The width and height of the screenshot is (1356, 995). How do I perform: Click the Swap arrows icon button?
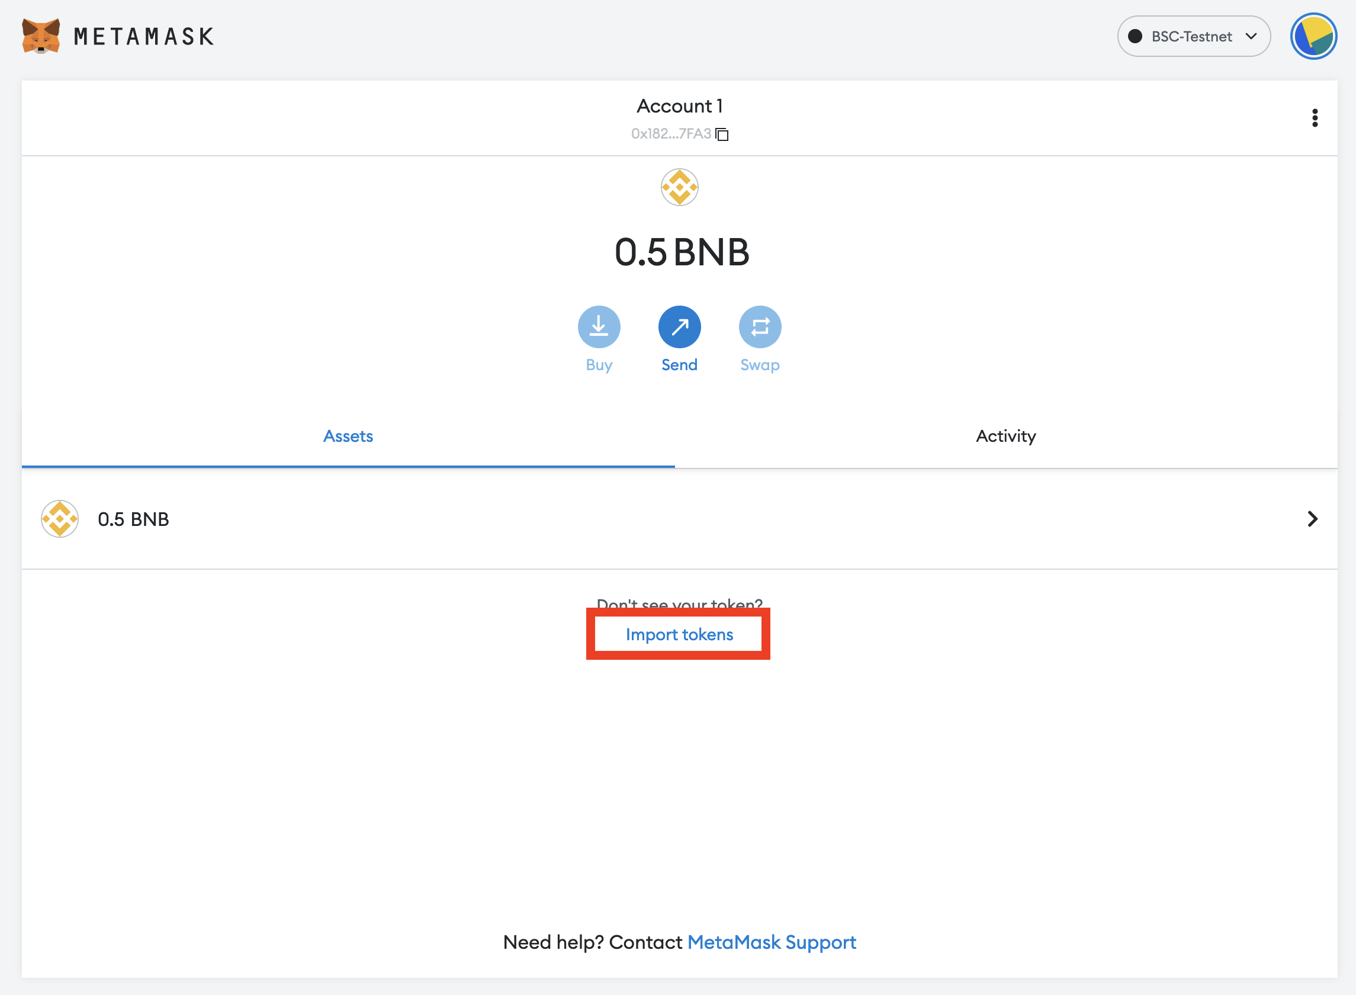(x=760, y=327)
